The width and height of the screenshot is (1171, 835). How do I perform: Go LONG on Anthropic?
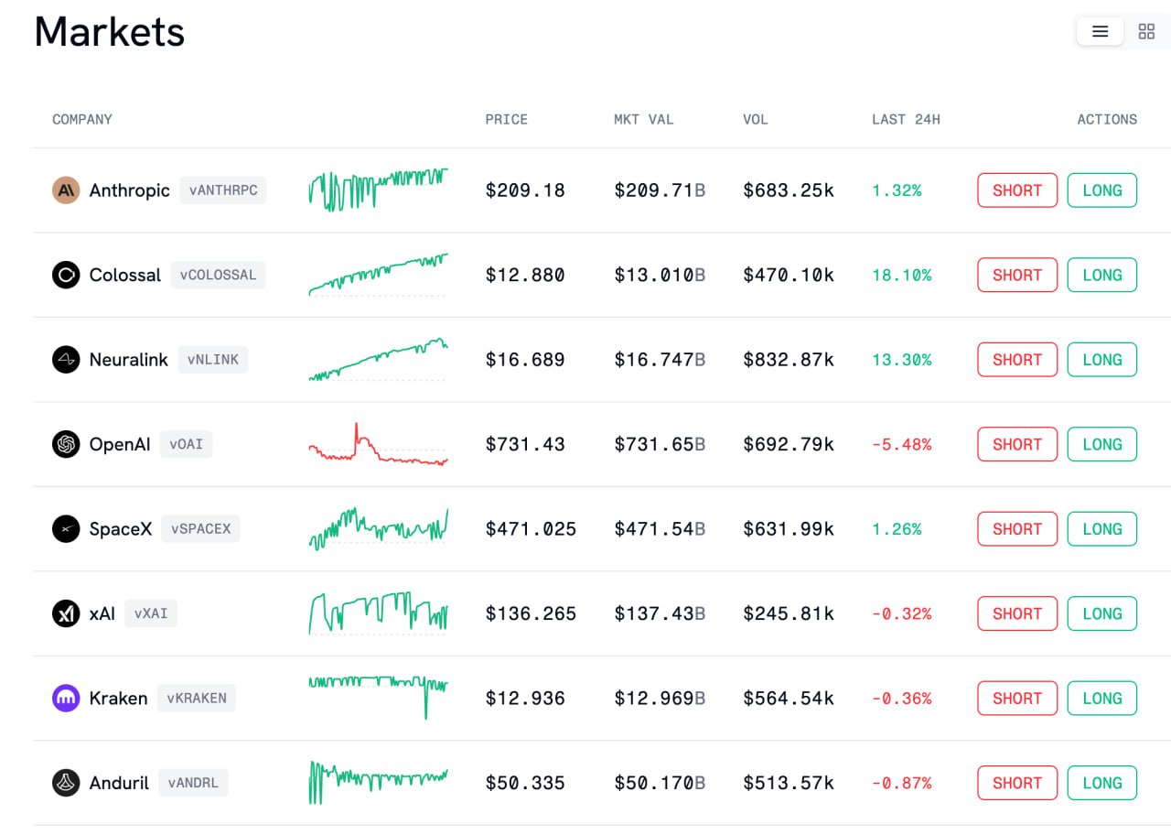[x=1101, y=190]
